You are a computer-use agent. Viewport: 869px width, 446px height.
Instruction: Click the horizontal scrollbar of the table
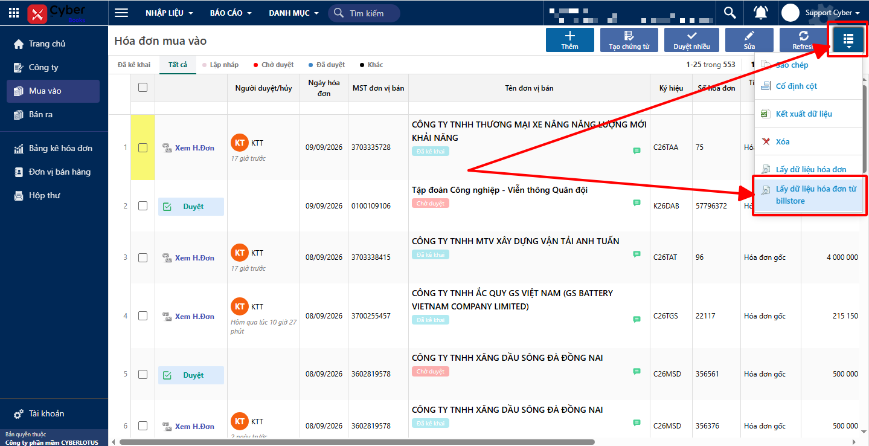pos(358,442)
